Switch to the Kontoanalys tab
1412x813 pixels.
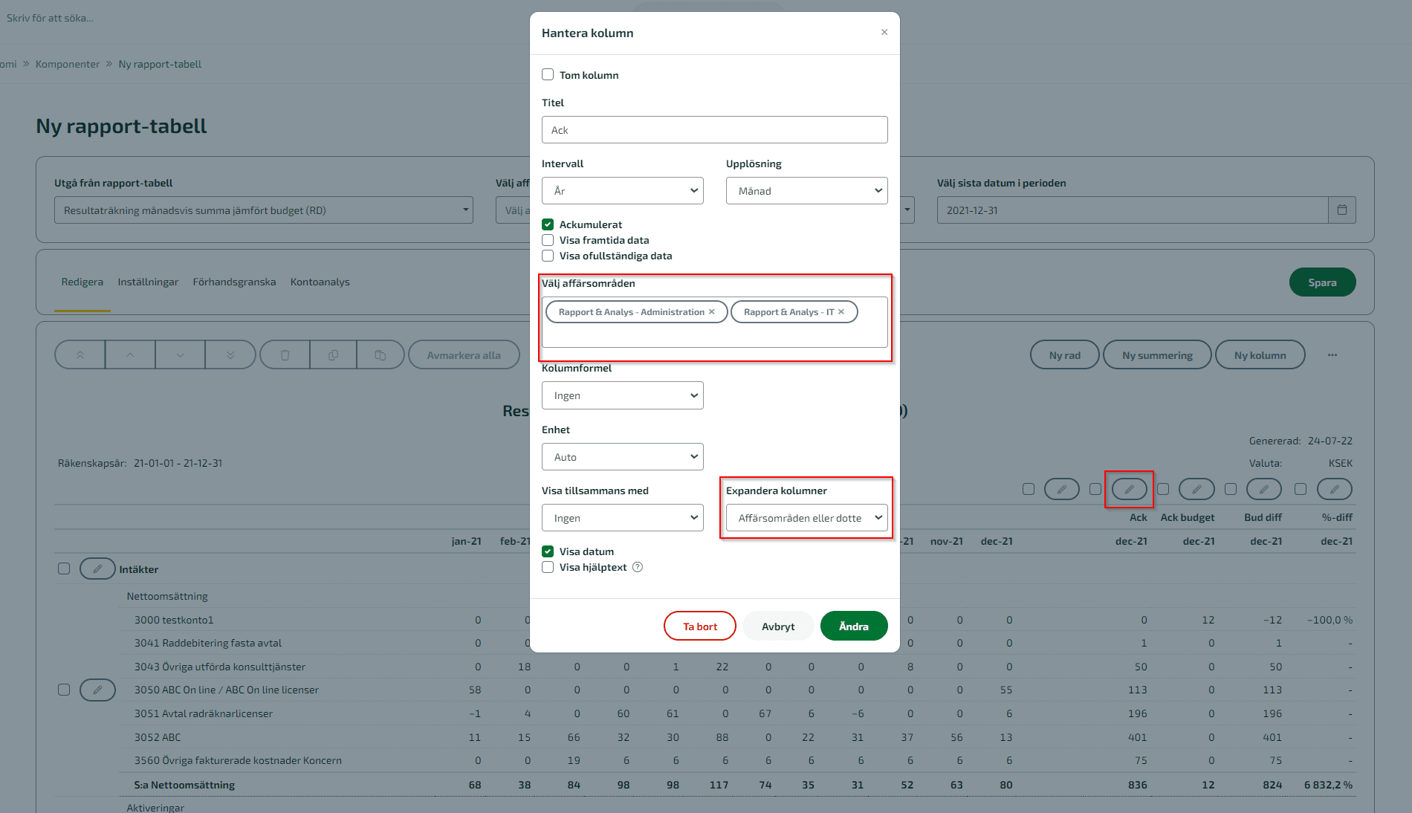[320, 282]
